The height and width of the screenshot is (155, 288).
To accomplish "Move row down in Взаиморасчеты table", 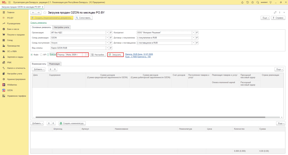I will tap(55, 69).
